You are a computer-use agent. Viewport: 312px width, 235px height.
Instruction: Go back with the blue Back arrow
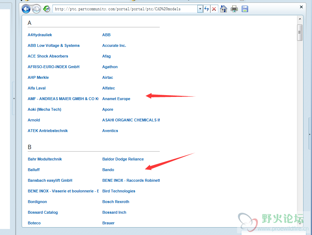[x=26, y=9]
